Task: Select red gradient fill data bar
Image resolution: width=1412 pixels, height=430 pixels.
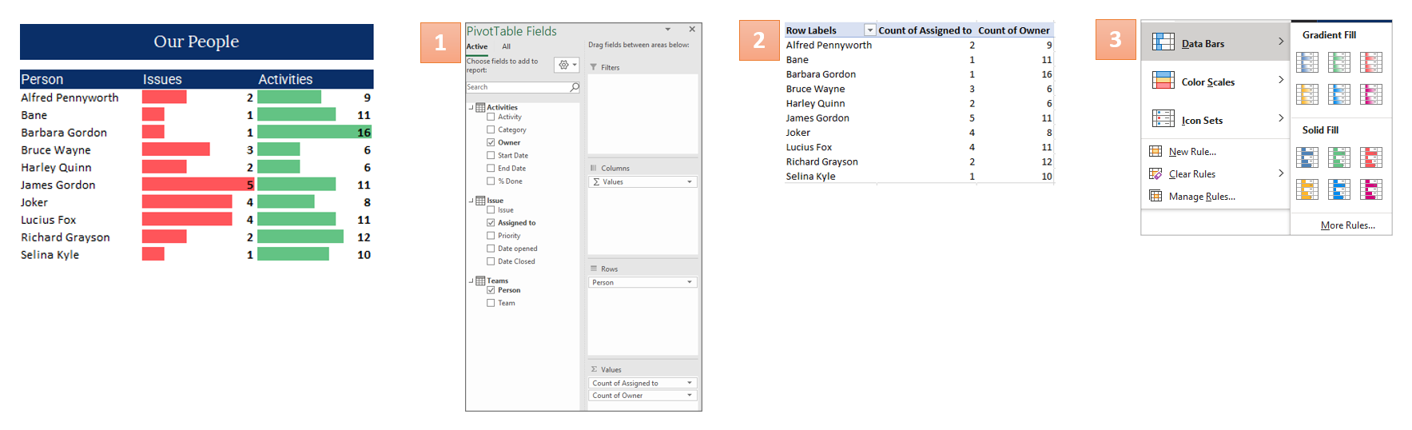Action: (1371, 62)
